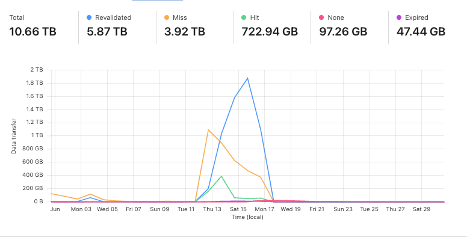This screenshot has width=467, height=240.
Task: Click the purple Expired legend dot
Action: pos(399,17)
